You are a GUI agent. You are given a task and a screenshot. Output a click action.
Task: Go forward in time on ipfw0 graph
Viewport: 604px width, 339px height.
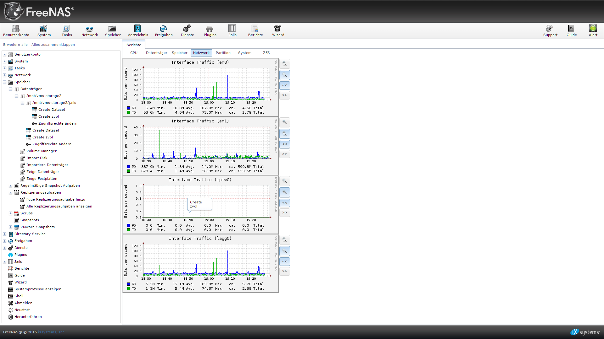click(285, 213)
